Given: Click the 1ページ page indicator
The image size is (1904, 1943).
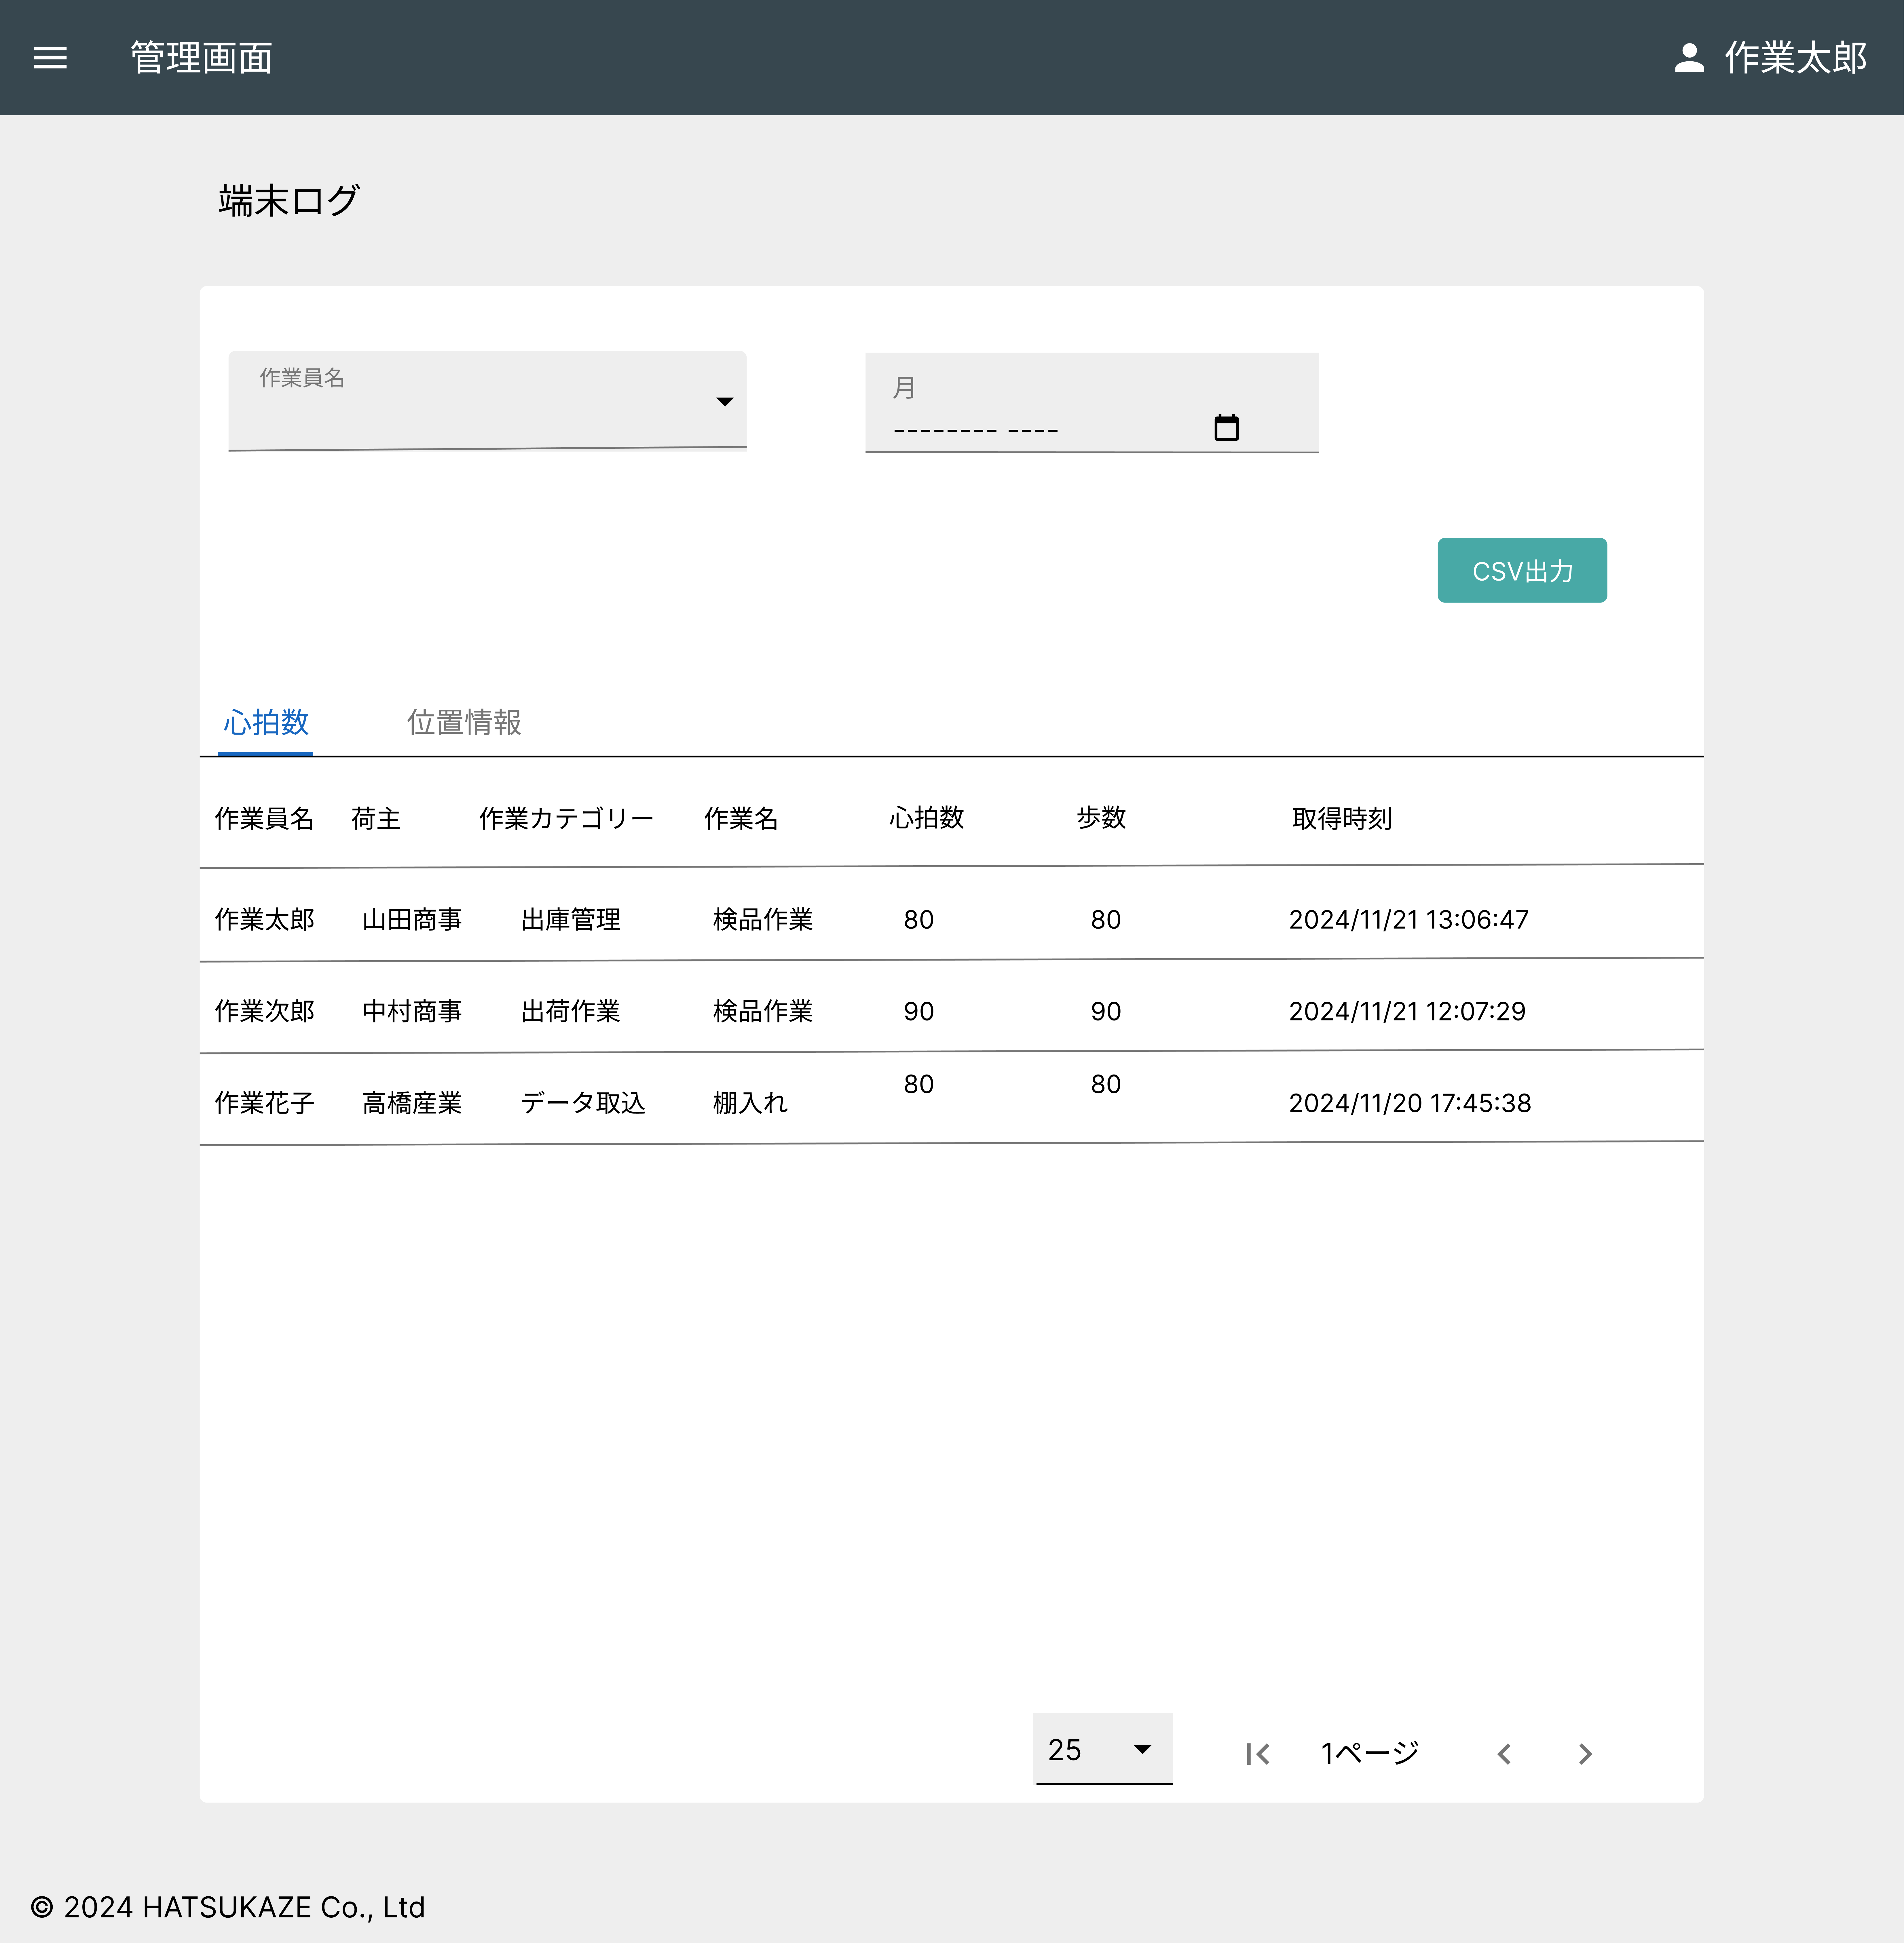Looking at the screenshot, I should 1370,1753.
